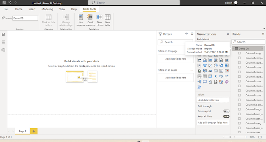Image resolution: width=266 pixels, height=142 pixels.
Task: Check the Column1.assig... field checkbox
Action: (x=239, y=53)
